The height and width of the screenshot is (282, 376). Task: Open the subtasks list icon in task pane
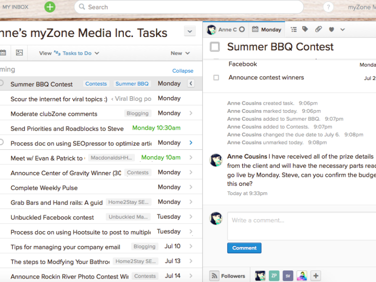pyautogui.click(x=293, y=29)
